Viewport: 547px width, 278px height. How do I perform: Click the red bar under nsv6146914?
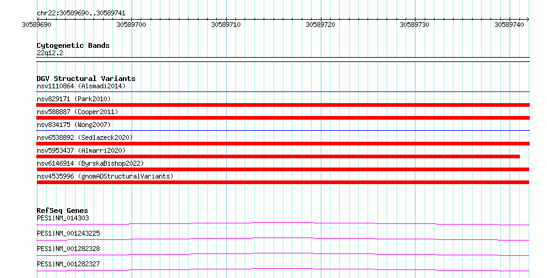pos(283,169)
